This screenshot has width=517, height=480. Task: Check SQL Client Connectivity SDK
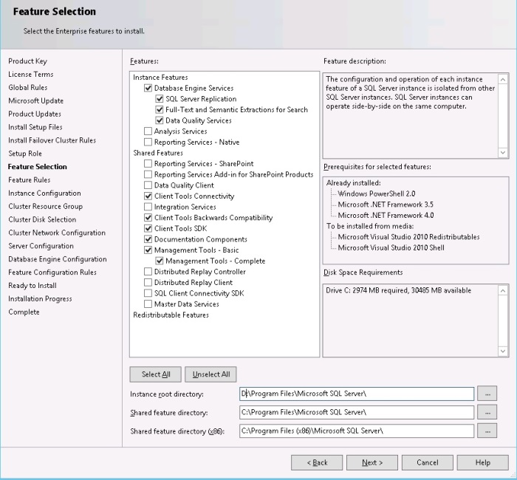point(148,293)
